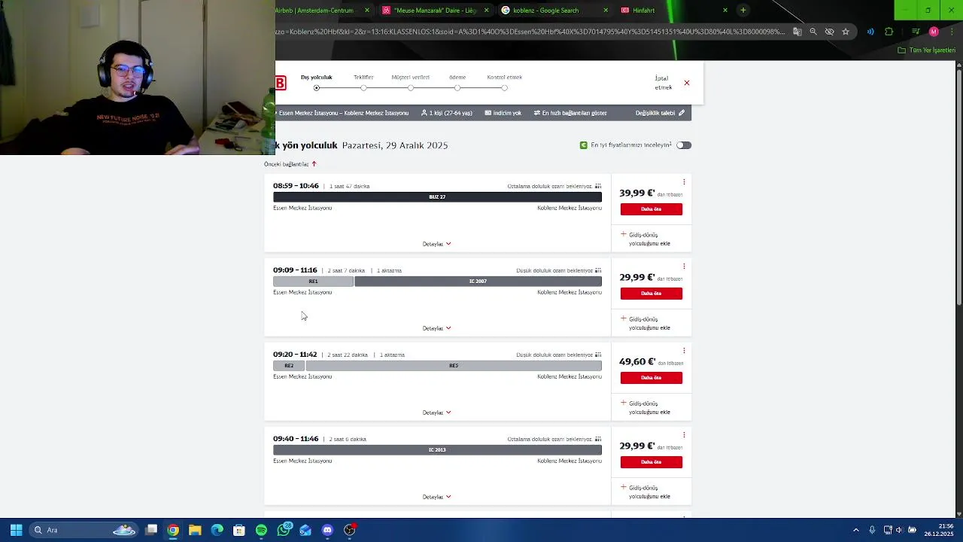This screenshot has height=542, width=963.
Task: Click Daha öte for the 09:40 connection
Action: tap(652, 462)
